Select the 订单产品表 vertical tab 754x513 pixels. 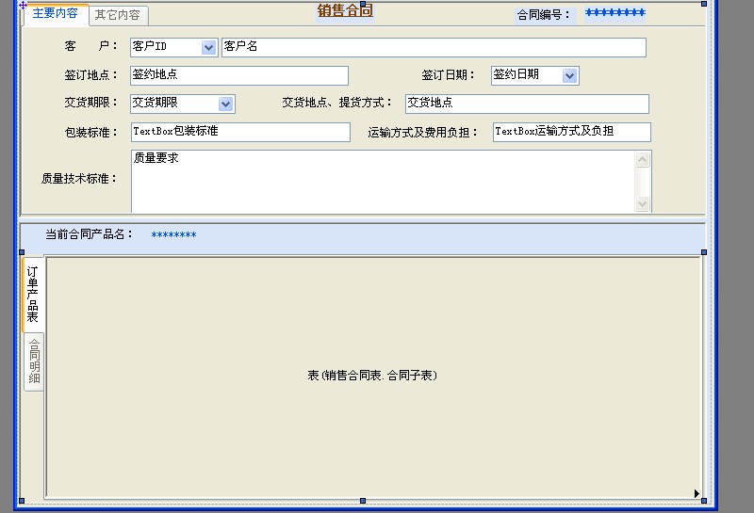point(32,294)
